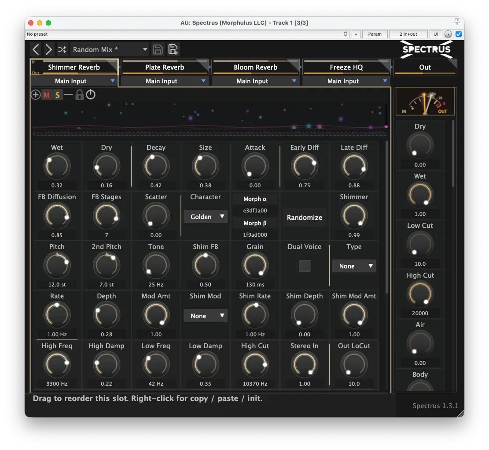Select the Out tab
The width and height of the screenshot is (489, 450).
pyautogui.click(x=425, y=67)
